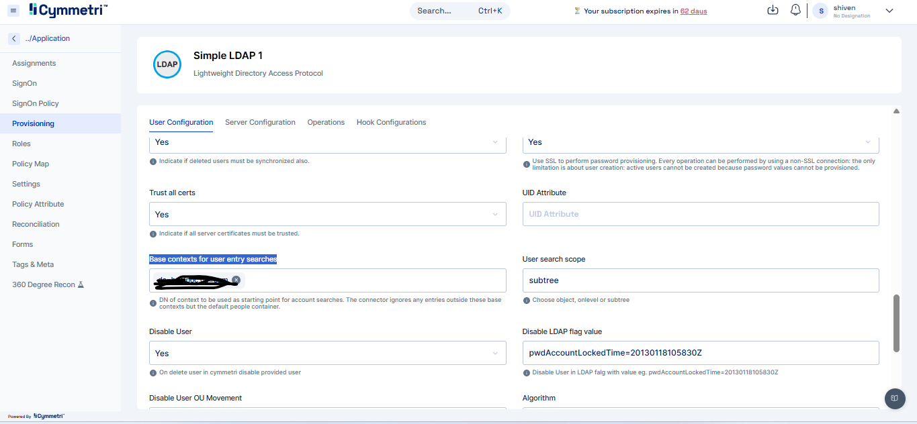Click the Search box in header
The height and width of the screenshot is (424, 917).
[x=460, y=11]
